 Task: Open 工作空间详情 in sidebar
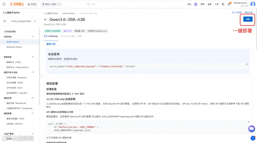pos(10,32)
